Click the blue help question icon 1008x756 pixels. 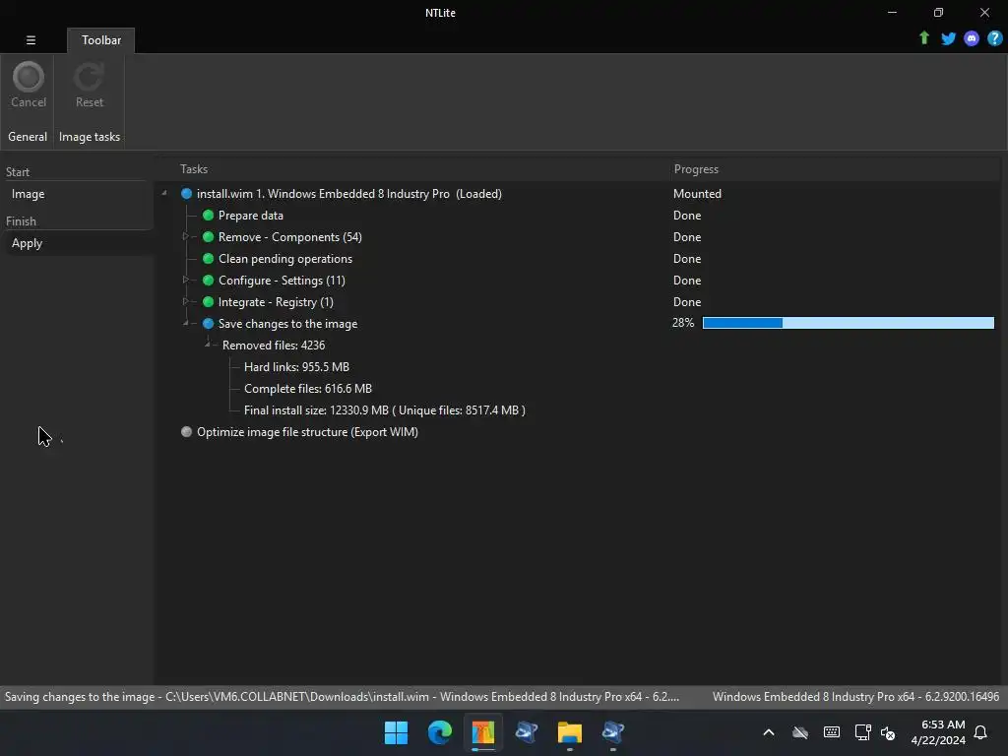tap(994, 38)
